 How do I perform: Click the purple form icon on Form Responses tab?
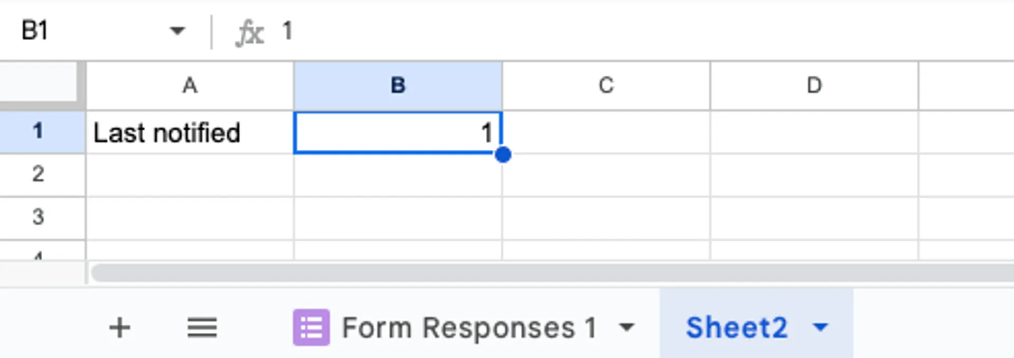pyautogui.click(x=311, y=327)
